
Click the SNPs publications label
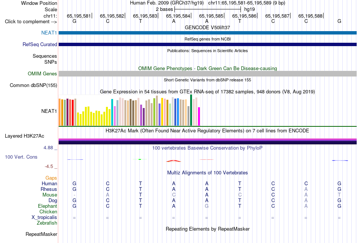[x=51, y=62]
